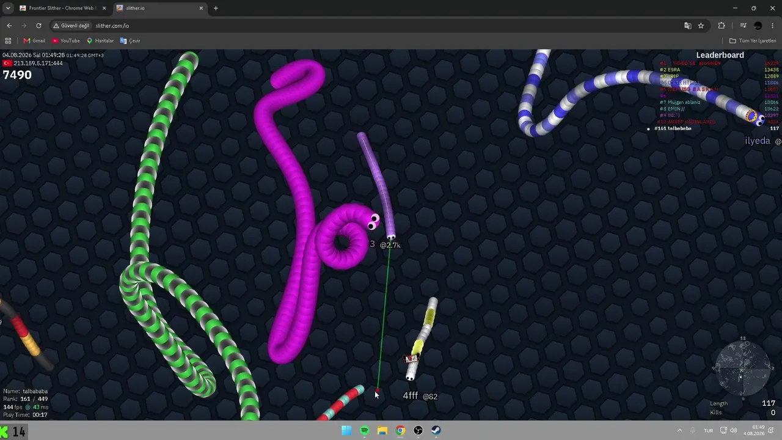Click the '#8 EMIN //' leaderboard entry

click(x=673, y=109)
